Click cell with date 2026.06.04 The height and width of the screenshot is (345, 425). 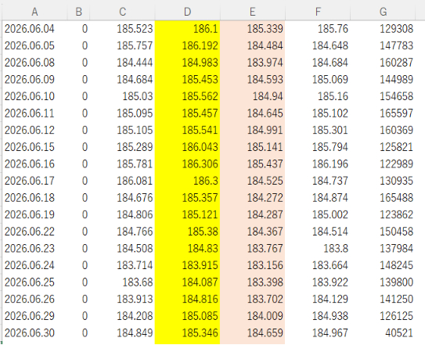tap(34, 29)
